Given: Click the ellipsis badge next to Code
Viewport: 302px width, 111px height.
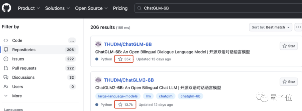Looking at the screenshot, I should pos(72,40).
